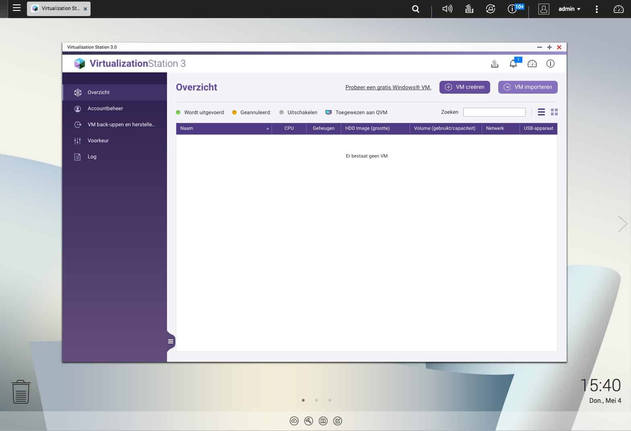
Task: Open the QTS main menu hamburger icon
Action: [16, 8]
